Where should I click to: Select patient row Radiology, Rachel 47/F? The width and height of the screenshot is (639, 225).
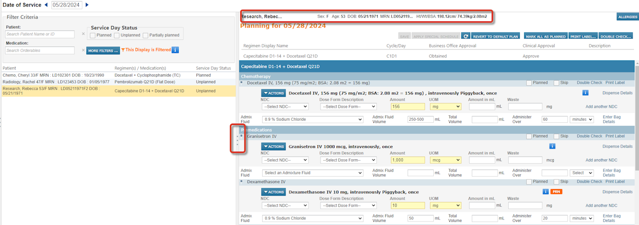pyautogui.click(x=118, y=81)
